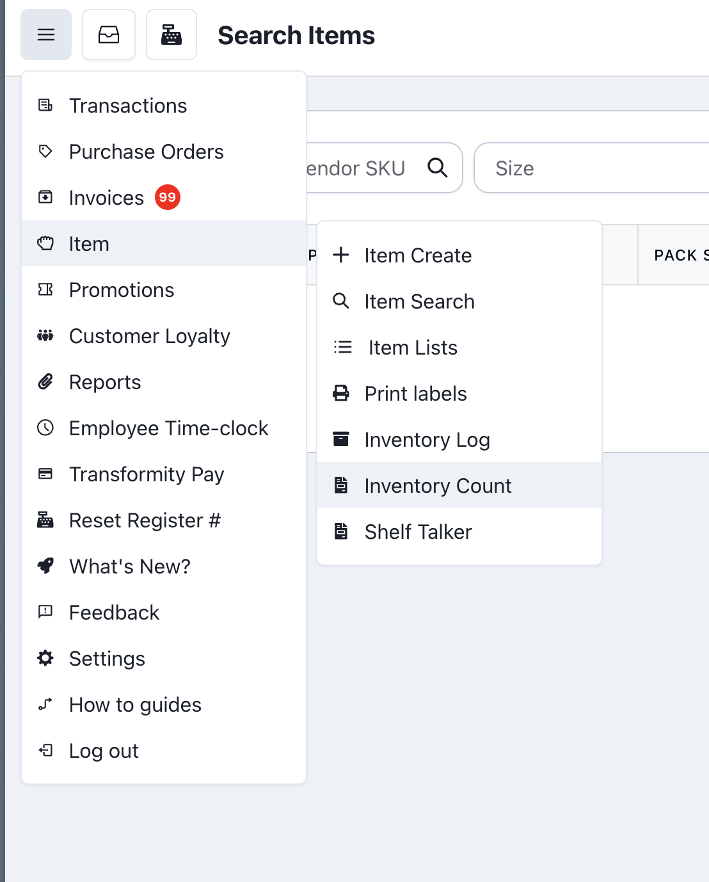Go to Purchase Orders

click(146, 152)
